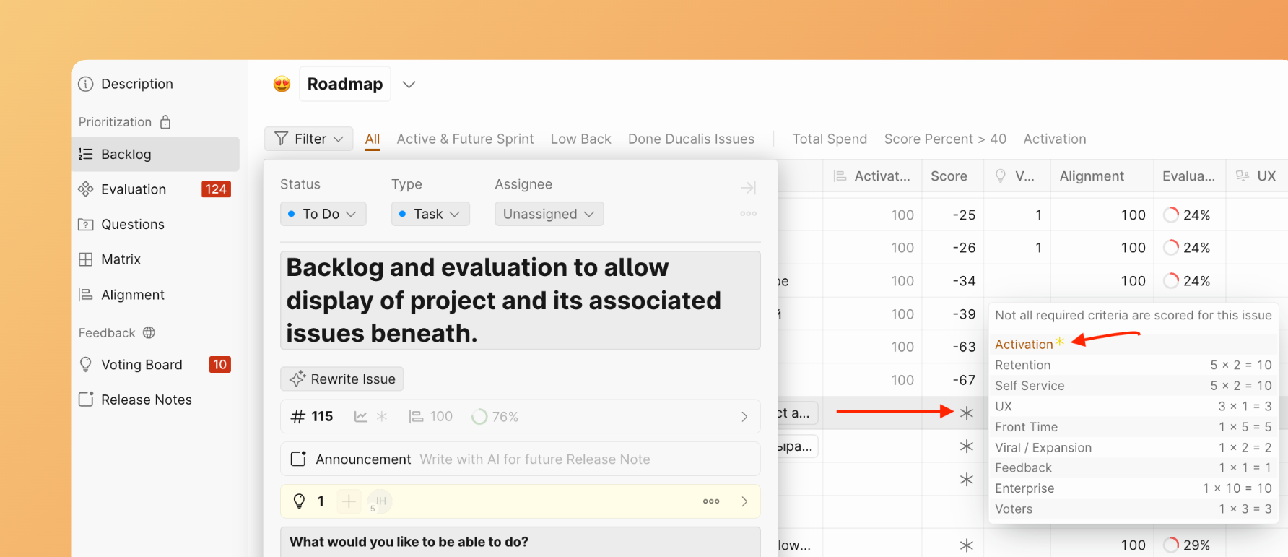Screen dimensions: 1288x557
Task: Open the Status To Do dropdown
Action: pyautogui.click(x=323, y=214)
